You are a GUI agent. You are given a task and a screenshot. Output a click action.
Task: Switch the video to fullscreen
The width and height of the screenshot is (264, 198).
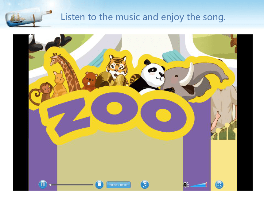(219, 184)
